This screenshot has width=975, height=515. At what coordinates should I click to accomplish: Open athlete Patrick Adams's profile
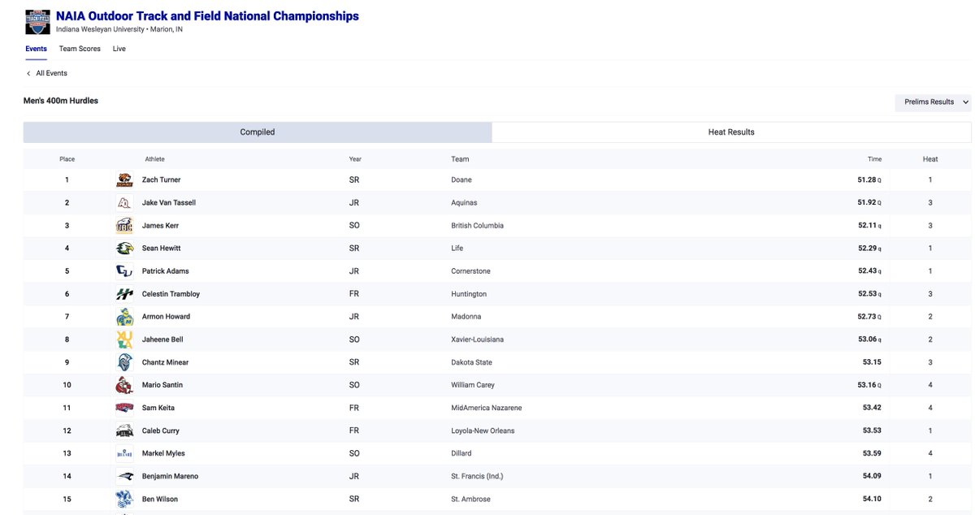[165, 271]
